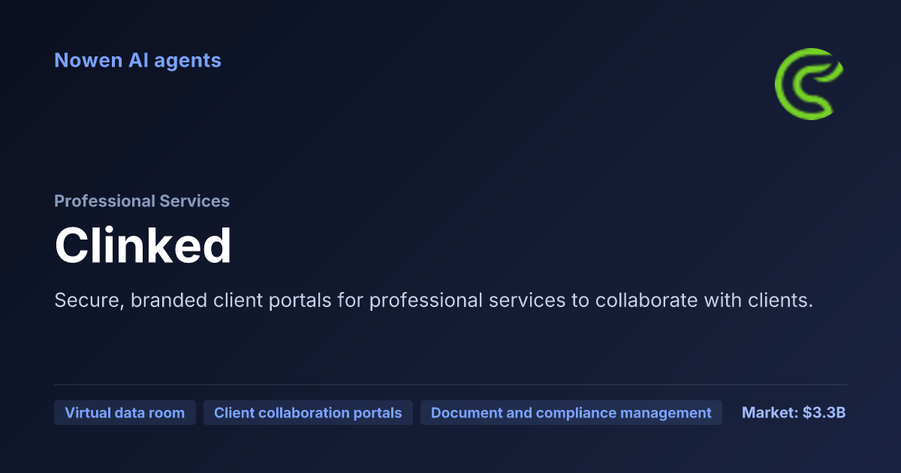
Task: Click the Professional Services category label
Action: point(142,201)
